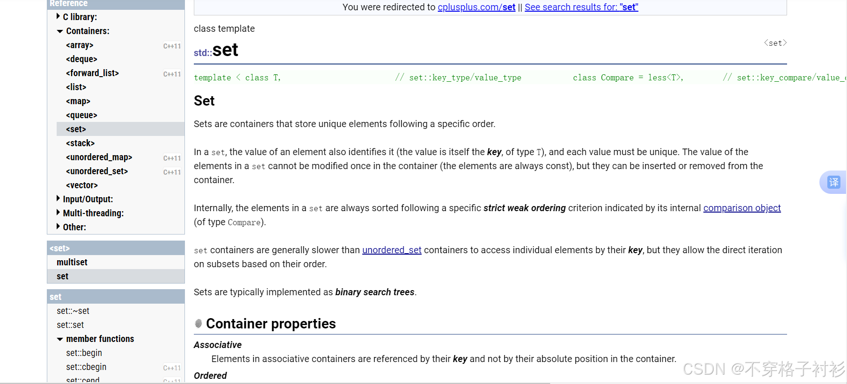Click the translate floating icon
The width and height of the screenshot is (847, 384).
coord(834,182)
